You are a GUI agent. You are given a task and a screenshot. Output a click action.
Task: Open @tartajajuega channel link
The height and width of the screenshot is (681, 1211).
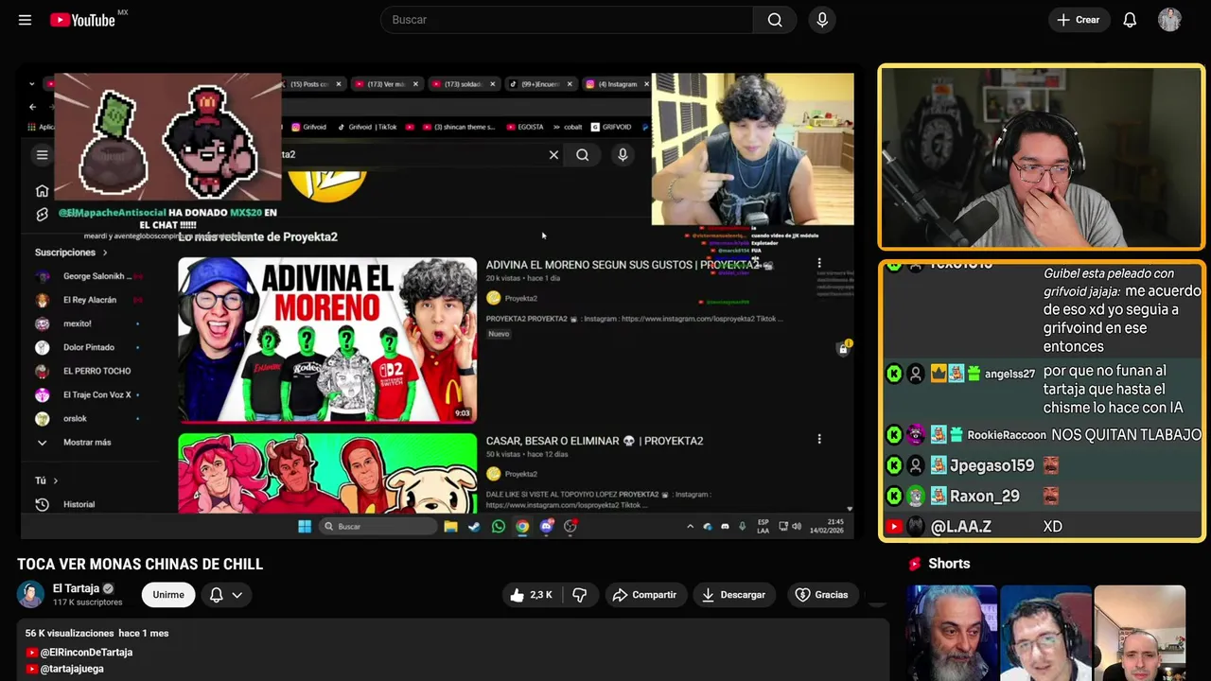click(x=72, y=669)
